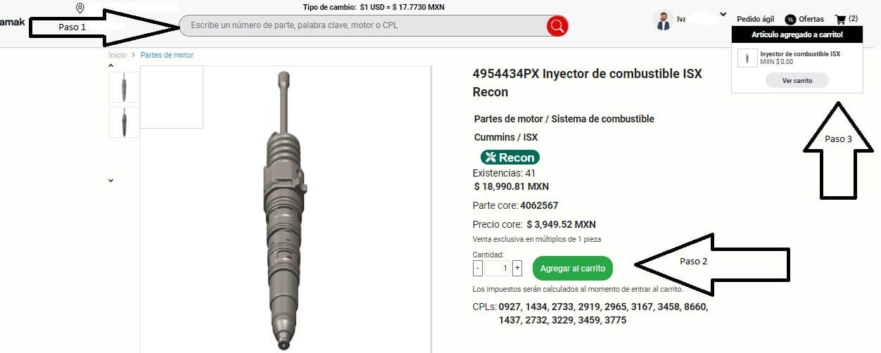Image resolution: width=881 pixels, height=353 pixels.
Task: Click the red search magnifier icon
Action: coord(557,26)
